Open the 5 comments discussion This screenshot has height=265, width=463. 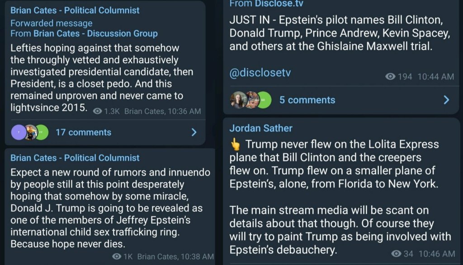(x=307, y=100)
